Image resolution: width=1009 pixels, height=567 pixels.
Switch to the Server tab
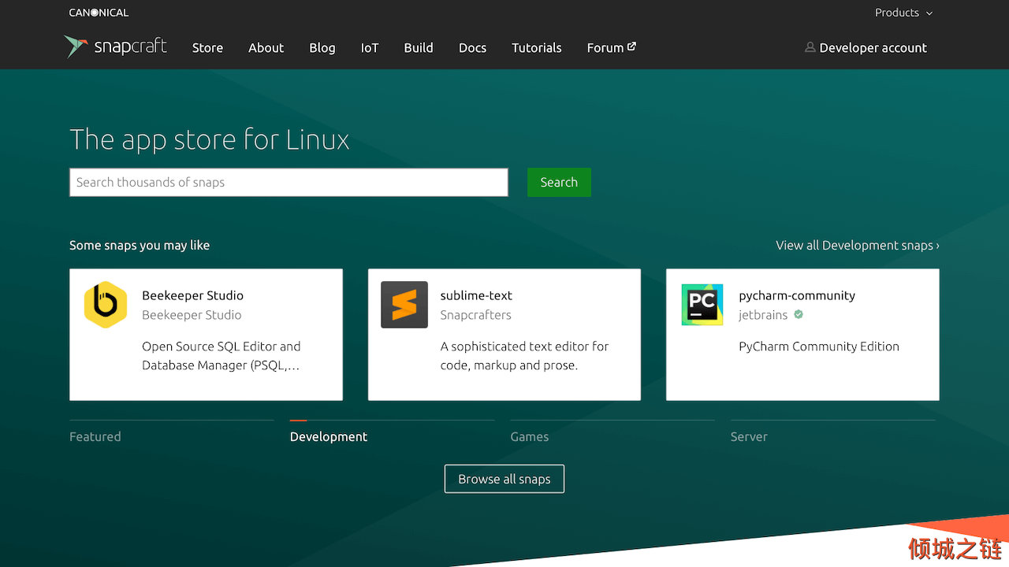pyautogui.click(x=749, y=436)
